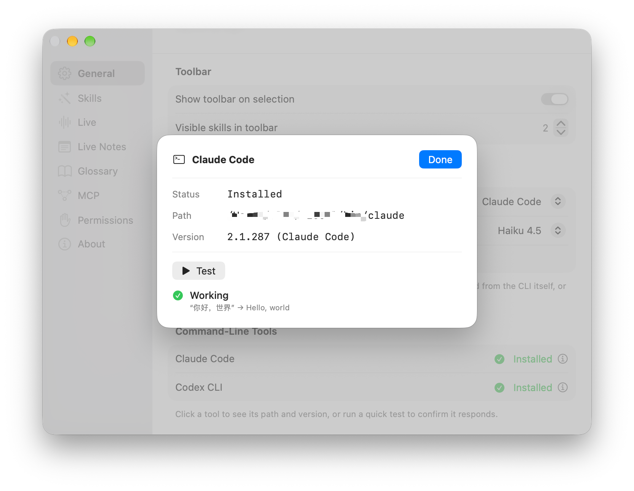The image size is (634, 491).
Task: Click the green zoom window button
Action: pyautogui.click(x=90, y=41)
